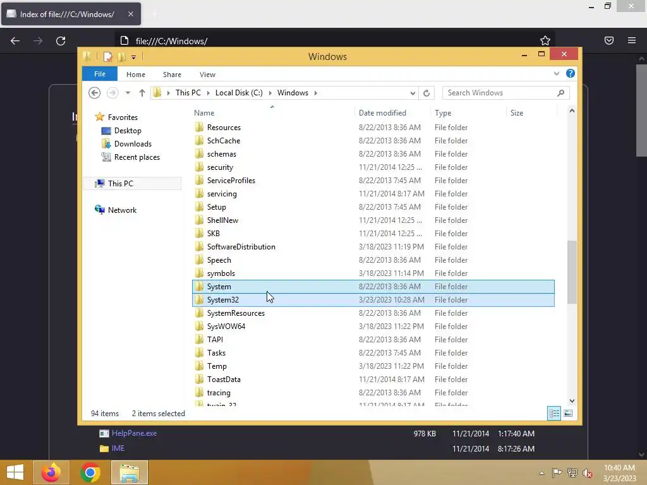Open Explorer help with the question mark icon
The image size is (647, 485).
tap(571, 73)
